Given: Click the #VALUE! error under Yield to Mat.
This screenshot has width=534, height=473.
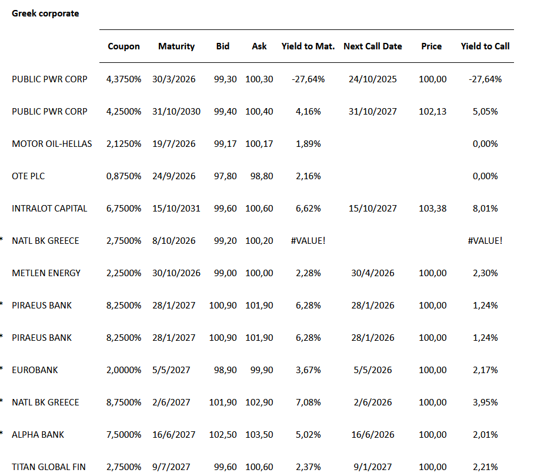Looking at the screenshot, I should pyautogui.click(x=308, y=241).
